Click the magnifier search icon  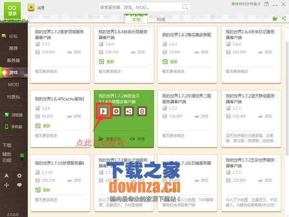(185, 7)
